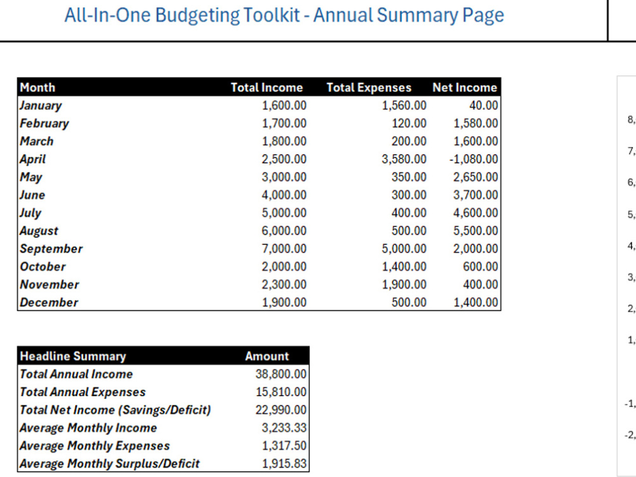Click the 'Average Monthly Expenses' label
Viewport: 636px width, 477px height.
coord(95,445)
